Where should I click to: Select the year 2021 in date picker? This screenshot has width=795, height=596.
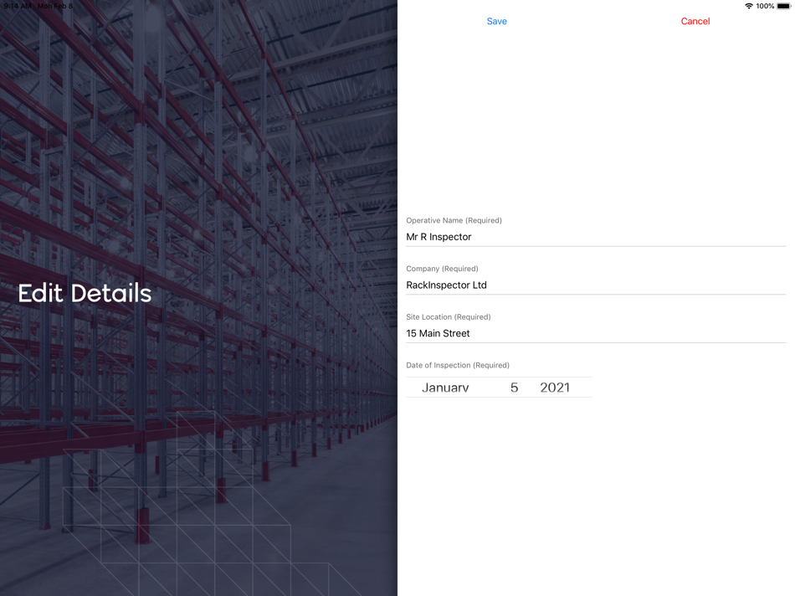tap(555, 388)
